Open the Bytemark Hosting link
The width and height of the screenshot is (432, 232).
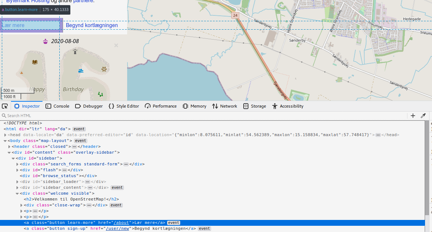(x=28, y=1)
